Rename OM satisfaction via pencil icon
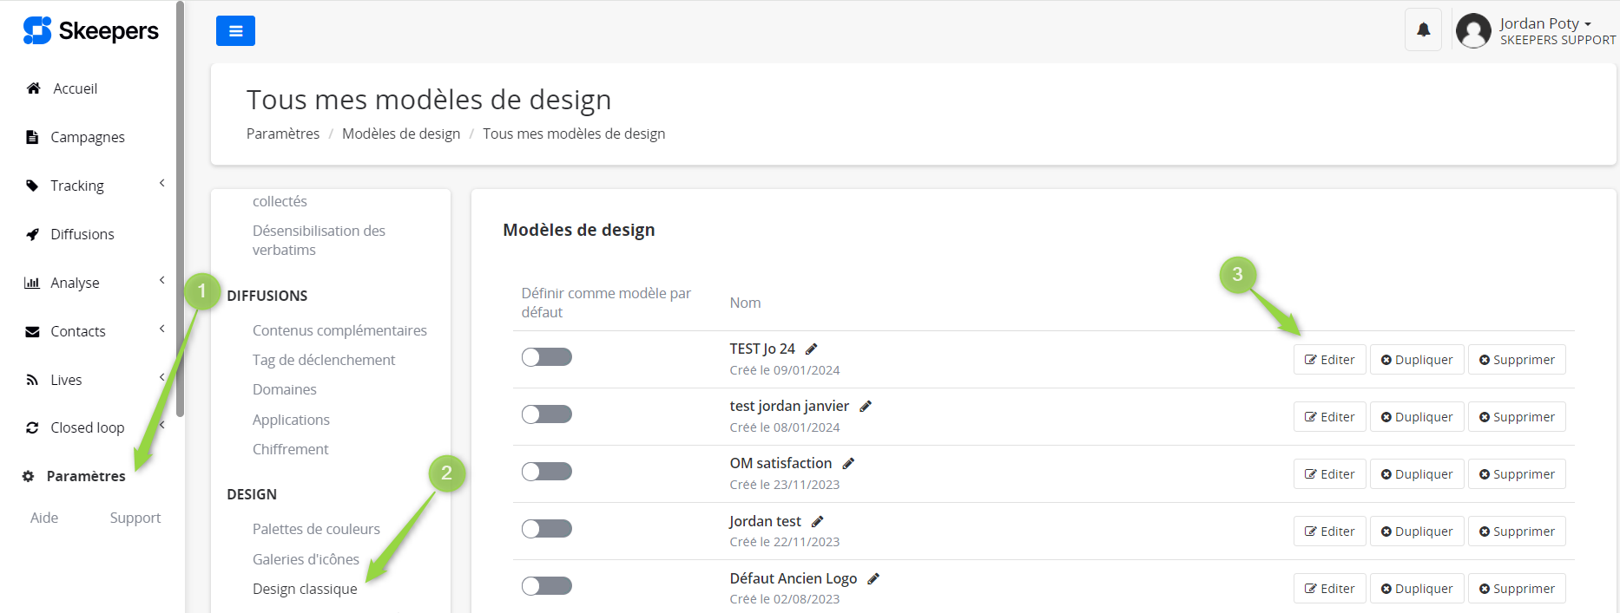1620x613 pixels. (848, 464)
